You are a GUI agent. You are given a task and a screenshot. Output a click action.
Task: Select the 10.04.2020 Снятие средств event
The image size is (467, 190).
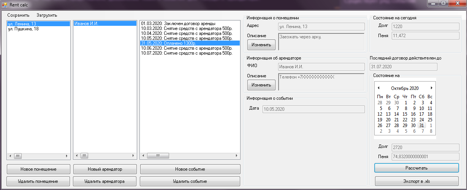190,33
